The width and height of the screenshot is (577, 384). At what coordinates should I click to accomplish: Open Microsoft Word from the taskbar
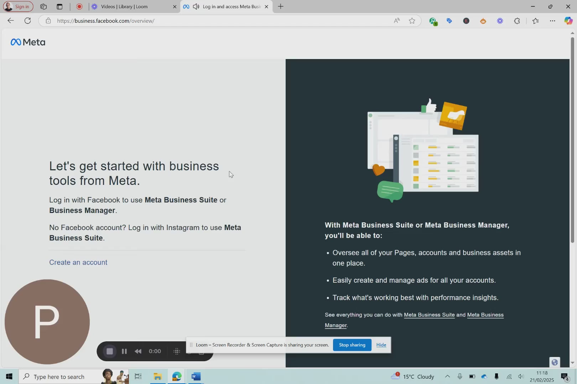click(196, 376)
